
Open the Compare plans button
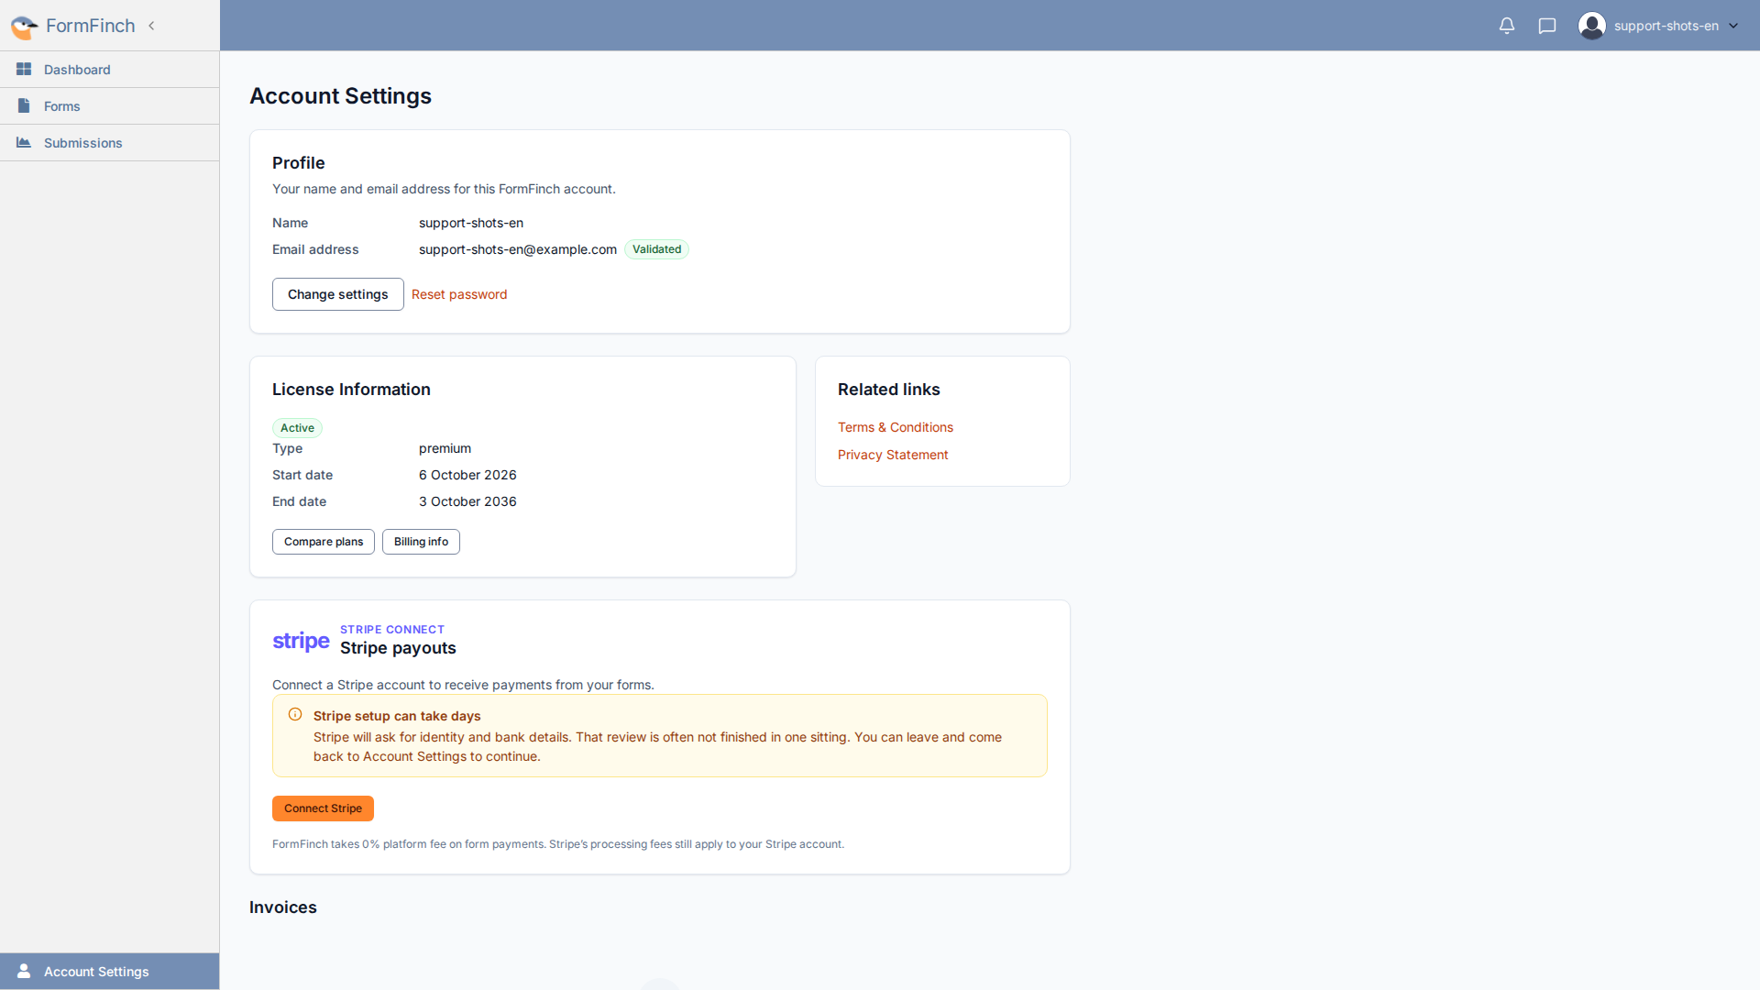(324, 542)
